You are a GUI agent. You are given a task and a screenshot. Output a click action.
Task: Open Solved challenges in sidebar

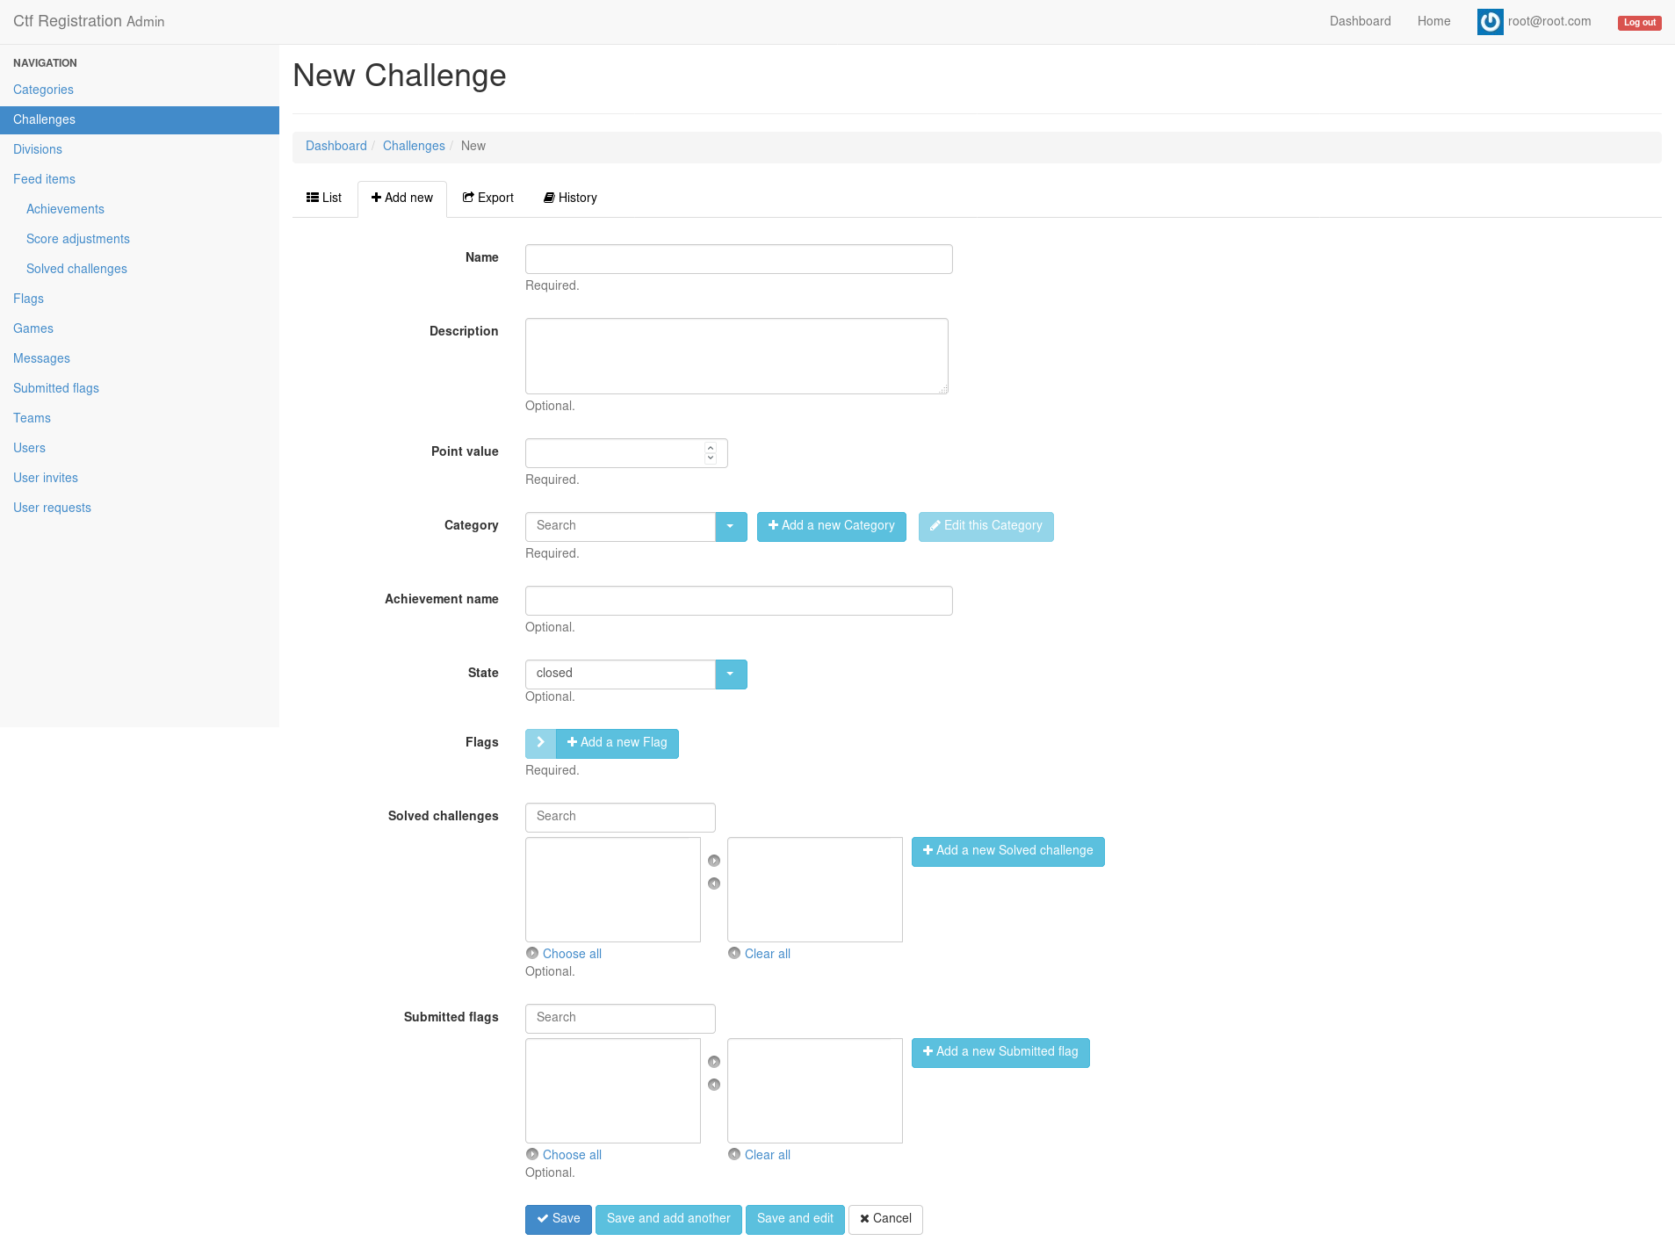[x=140, y=269]
